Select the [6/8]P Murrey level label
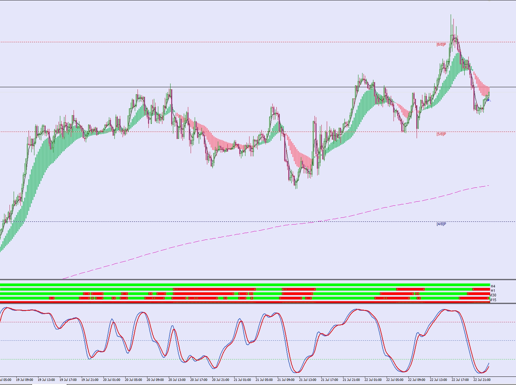The height and width of the screenshot is (385, 516). 441,44
